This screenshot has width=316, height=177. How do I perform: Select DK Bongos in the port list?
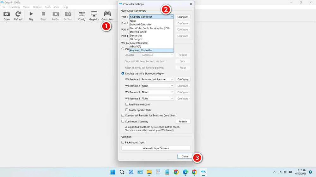136,39
